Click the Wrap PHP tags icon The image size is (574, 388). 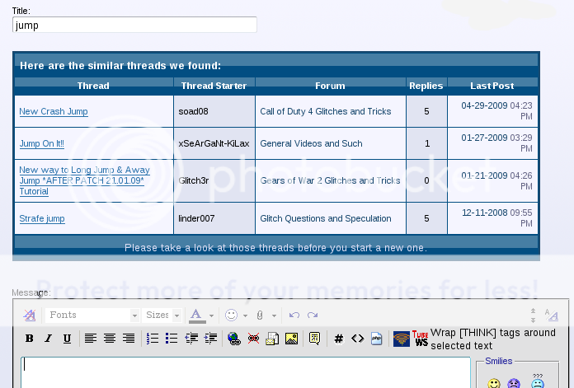(x=376, y=339)
